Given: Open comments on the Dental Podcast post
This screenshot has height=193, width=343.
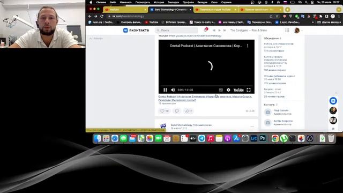Looking at the screenshot, I should click(177, 111).
